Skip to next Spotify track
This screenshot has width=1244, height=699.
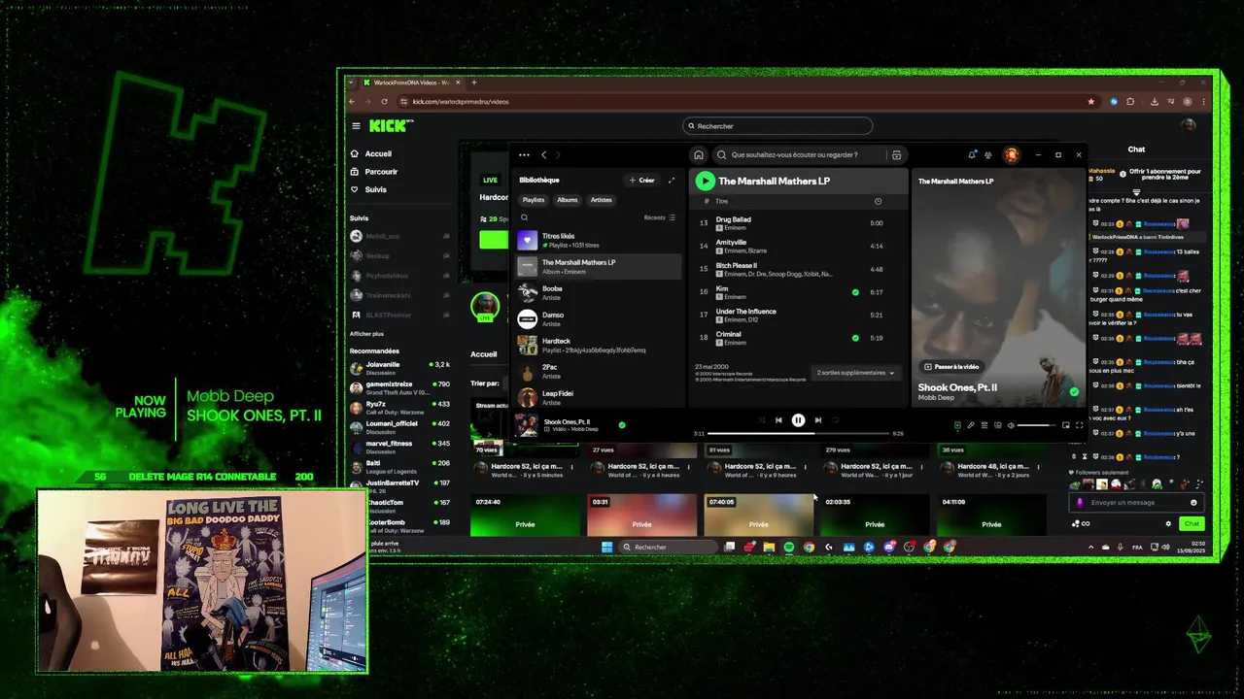pyautogui.click(x=818, y=420)
